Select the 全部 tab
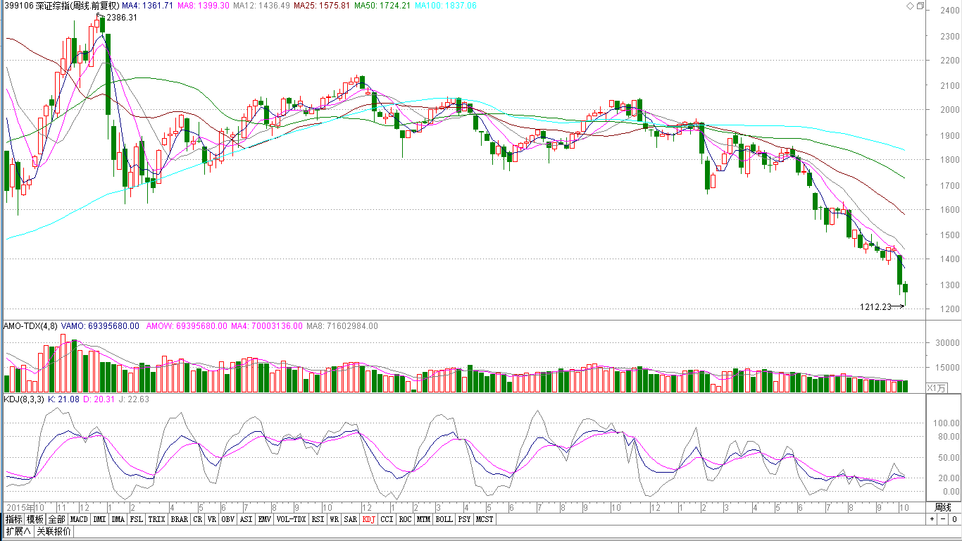The width and height of the screenshot is (962, 541). point(57,519)
